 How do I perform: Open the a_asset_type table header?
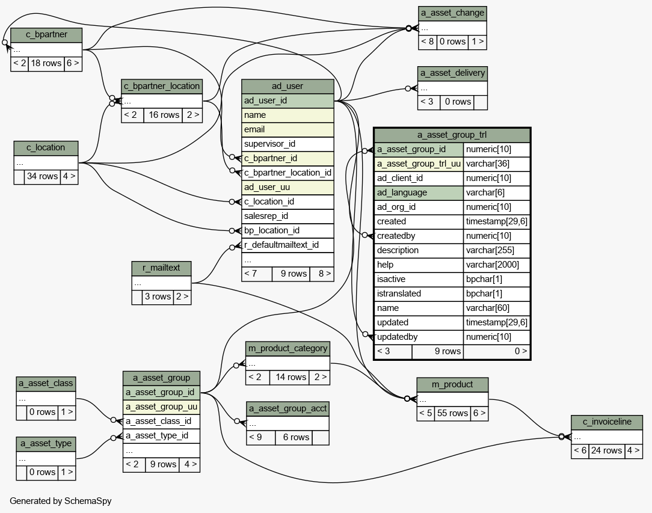46,444
